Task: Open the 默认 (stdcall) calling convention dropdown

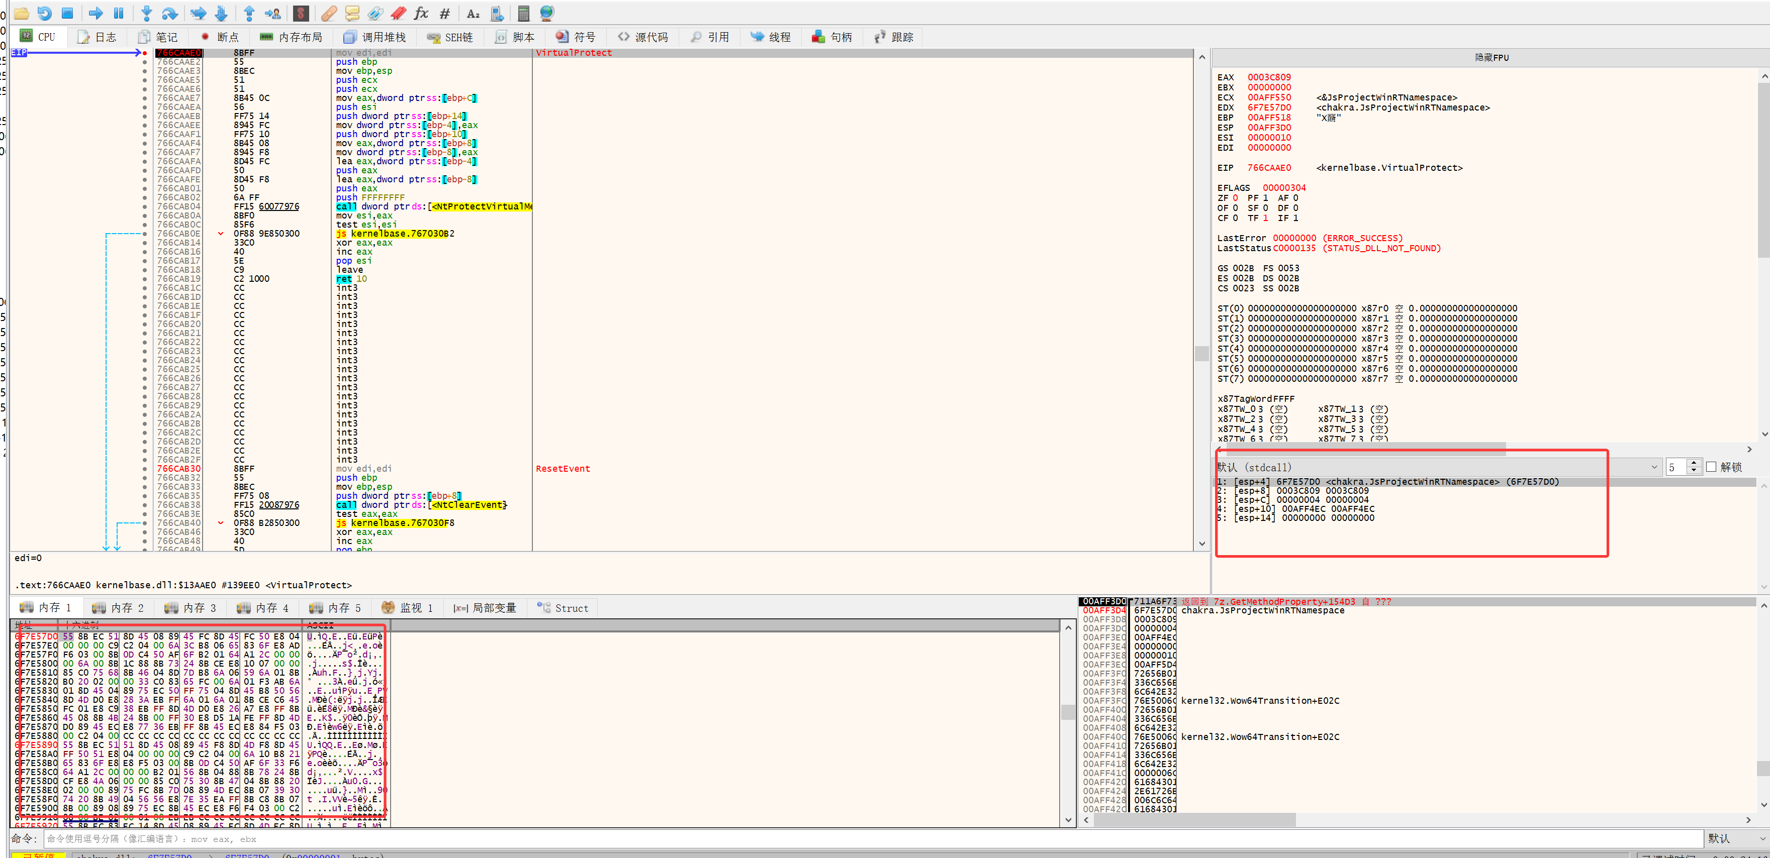Action: point(1437,467)
